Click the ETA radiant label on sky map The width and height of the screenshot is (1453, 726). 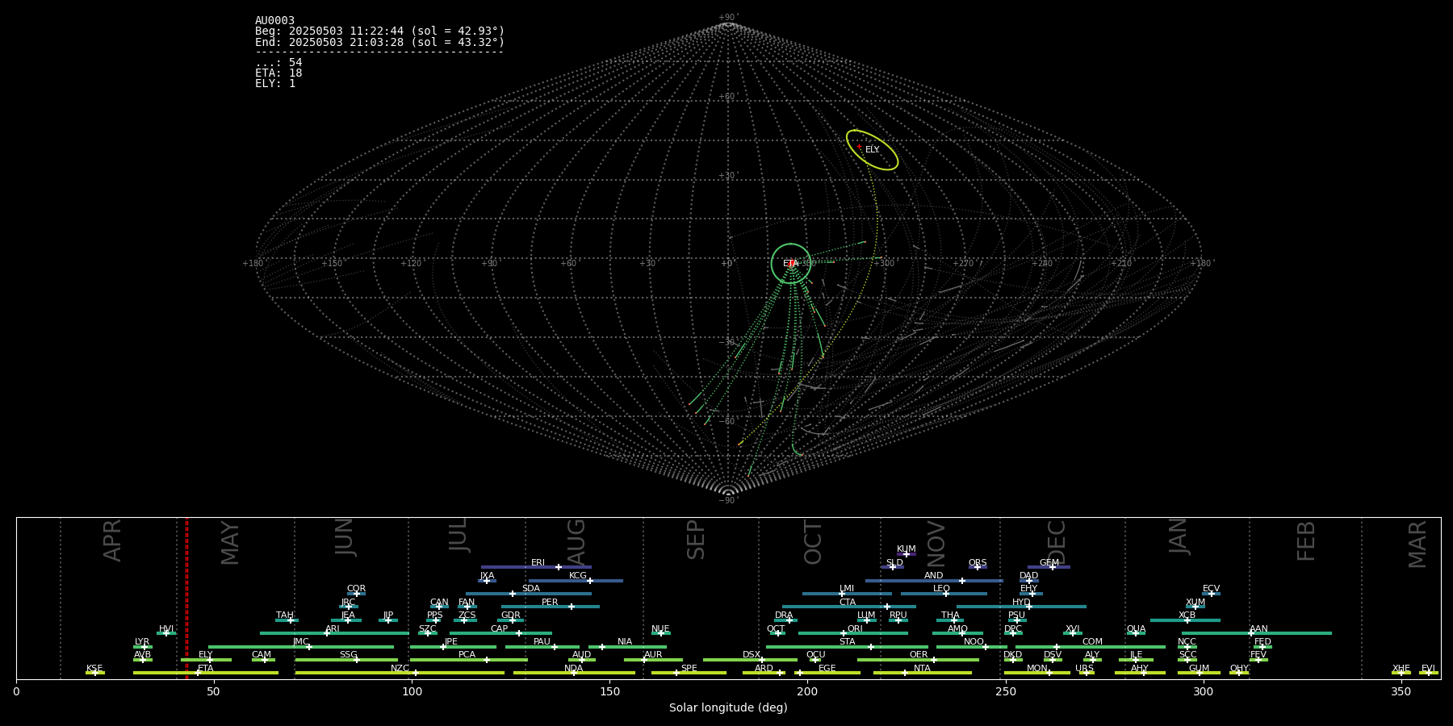(x=790, y=264)
